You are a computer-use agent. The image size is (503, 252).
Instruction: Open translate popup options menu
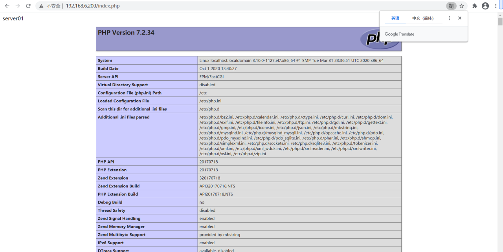[449, 18]
